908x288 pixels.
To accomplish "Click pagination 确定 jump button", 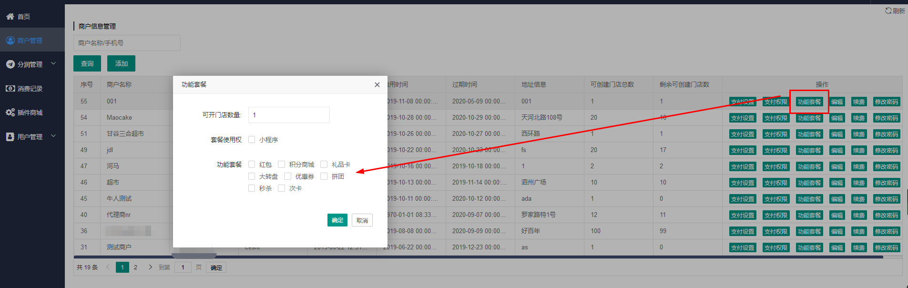I will coord(216,267).
